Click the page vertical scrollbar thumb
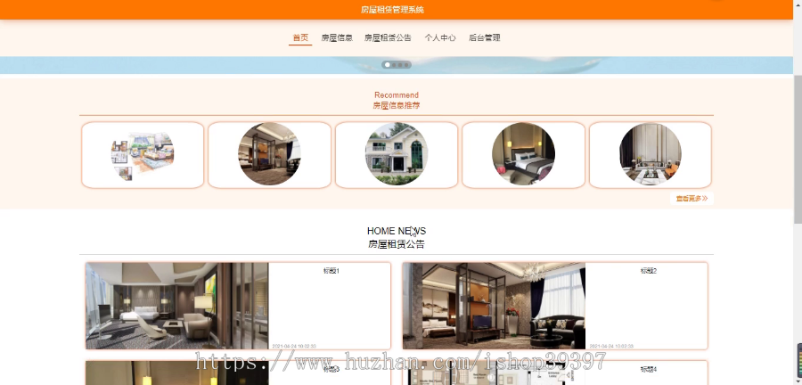This screenshot has width=802, height=385. 798,148
